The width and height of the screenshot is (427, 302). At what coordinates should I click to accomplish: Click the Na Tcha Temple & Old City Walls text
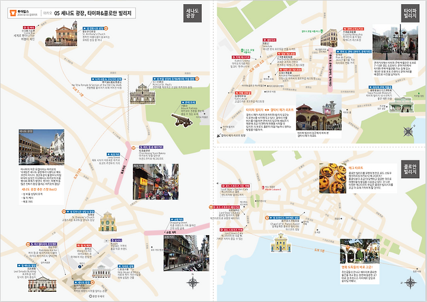pyautogui.click(x=97, y=85)
